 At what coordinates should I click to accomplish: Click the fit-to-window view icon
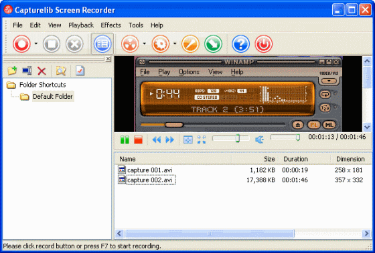tap(188, 140)
